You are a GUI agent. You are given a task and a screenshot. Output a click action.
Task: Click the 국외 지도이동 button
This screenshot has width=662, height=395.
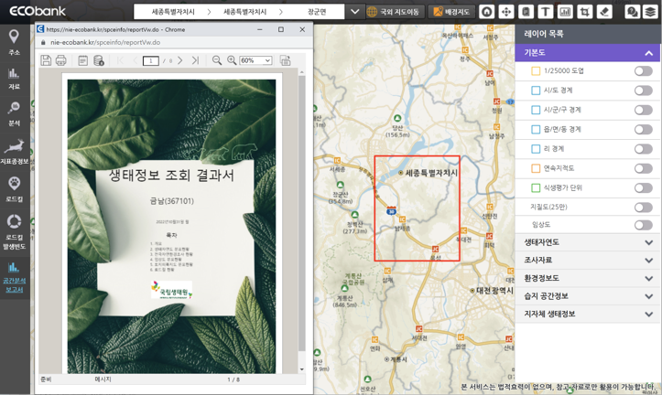click(x=394, y=12)
